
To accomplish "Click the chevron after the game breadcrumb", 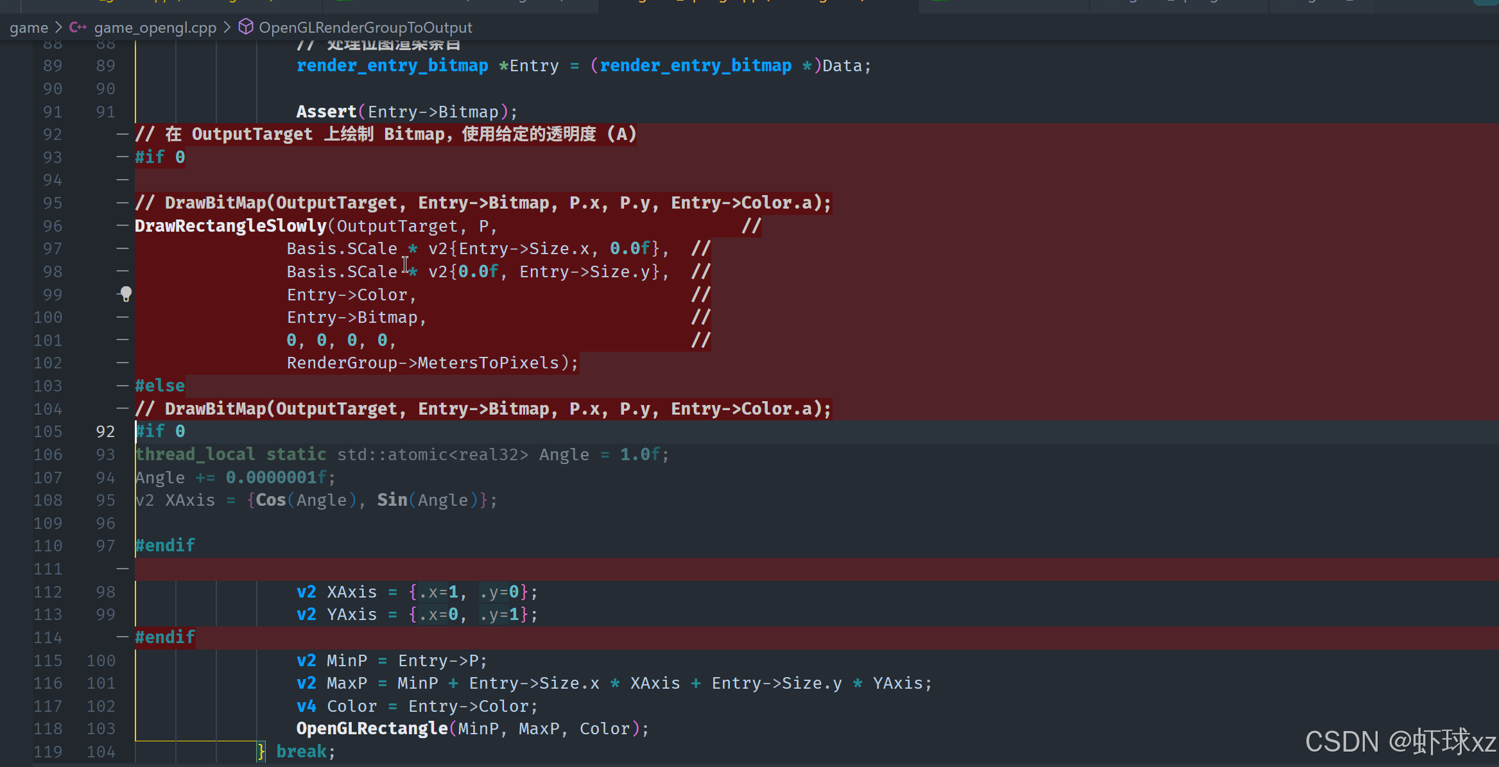I will point(58,28).
